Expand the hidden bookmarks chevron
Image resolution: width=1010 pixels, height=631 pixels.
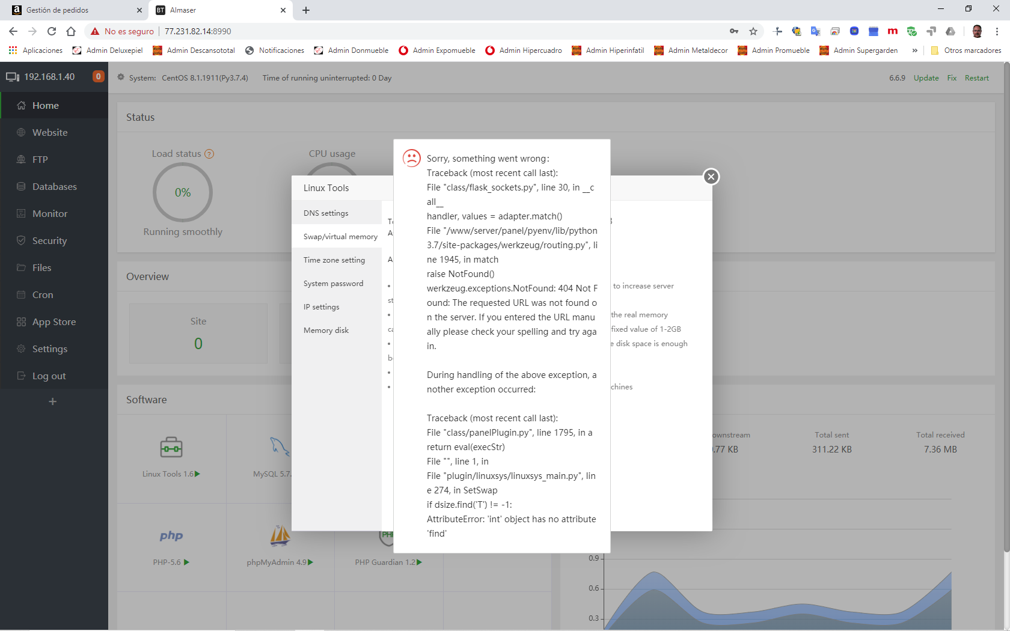click(x=915, y=50)
